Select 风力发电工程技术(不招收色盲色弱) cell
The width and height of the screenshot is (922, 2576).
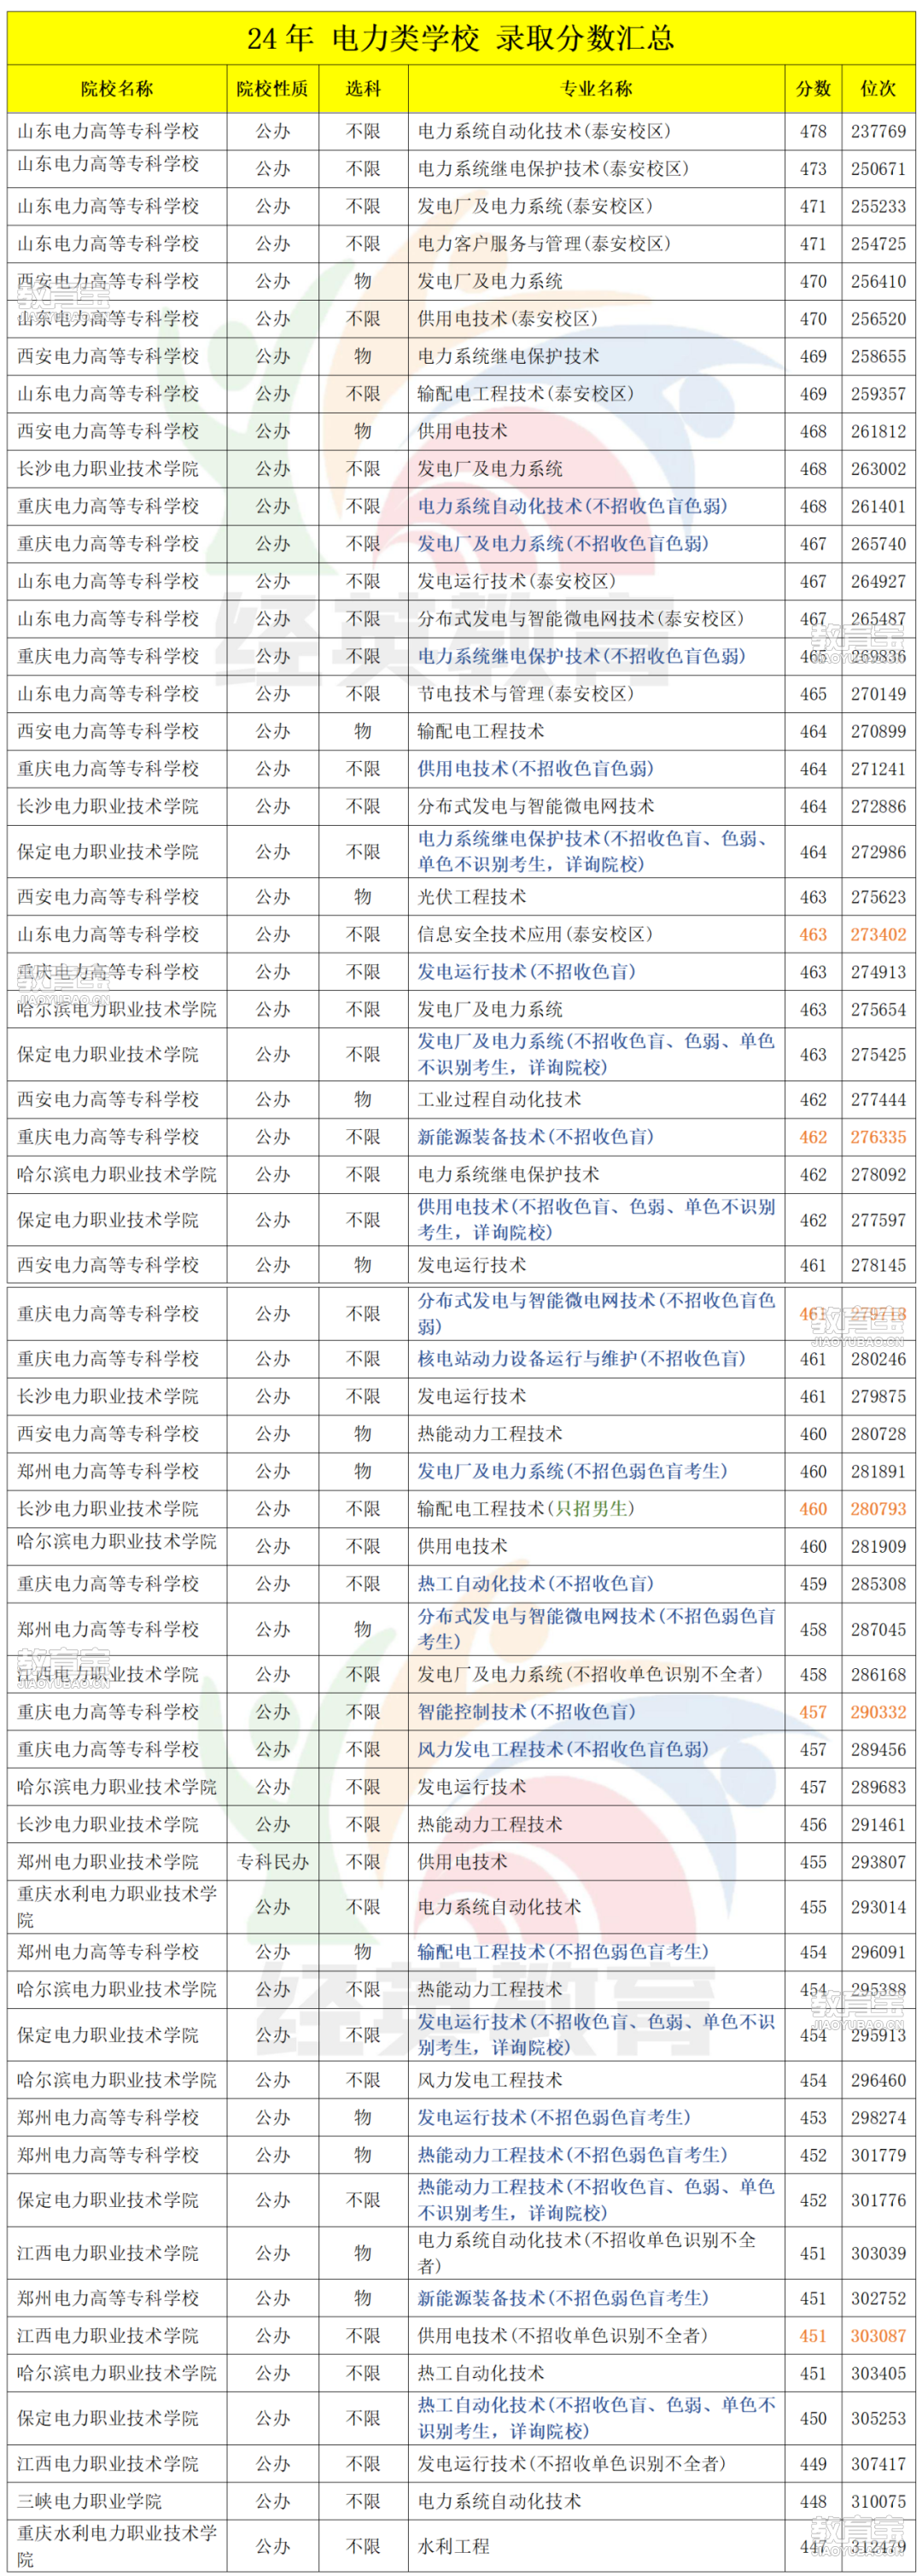pos(562,1749)
